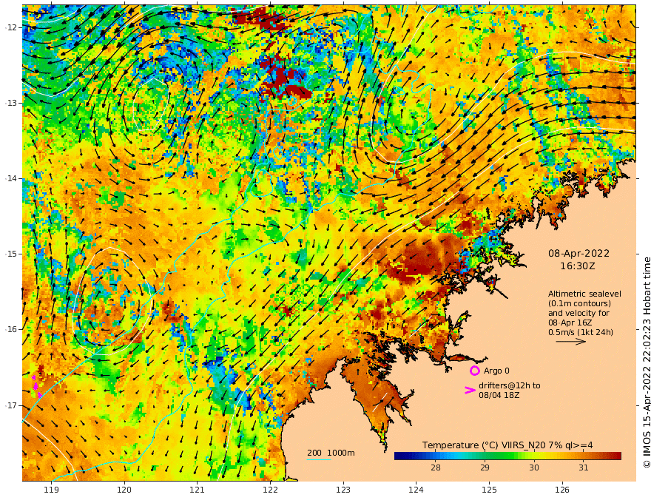The width and height of the screenshot is (651, 503).
Task: Click longitude axis label 126
Action: click(562, 490)
